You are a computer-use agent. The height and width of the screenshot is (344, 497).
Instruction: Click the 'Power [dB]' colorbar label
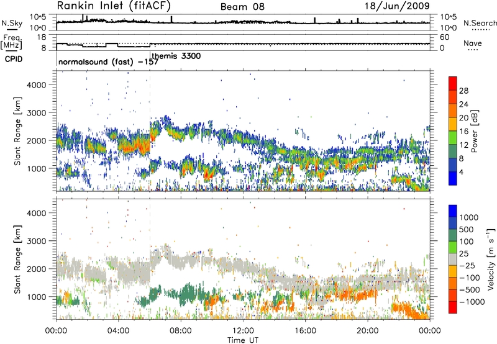474,131
